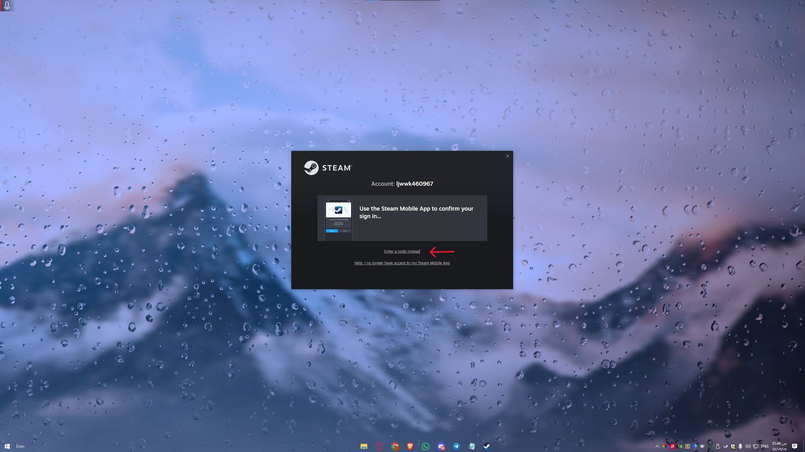The height and width of the screenshot is (452, 805).
Task: Open File Explorer from the taskbar
Action: pos(364,446)
